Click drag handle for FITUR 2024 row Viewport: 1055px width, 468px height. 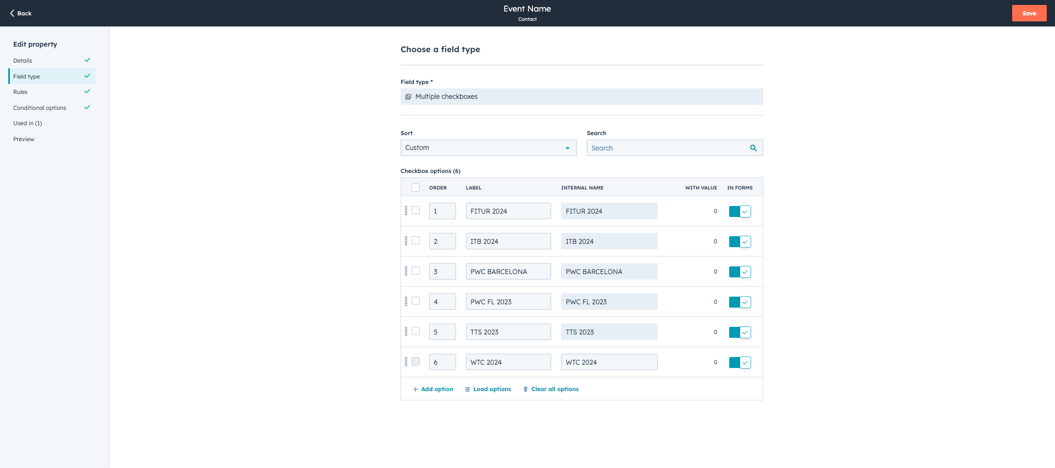click(406, 210)
